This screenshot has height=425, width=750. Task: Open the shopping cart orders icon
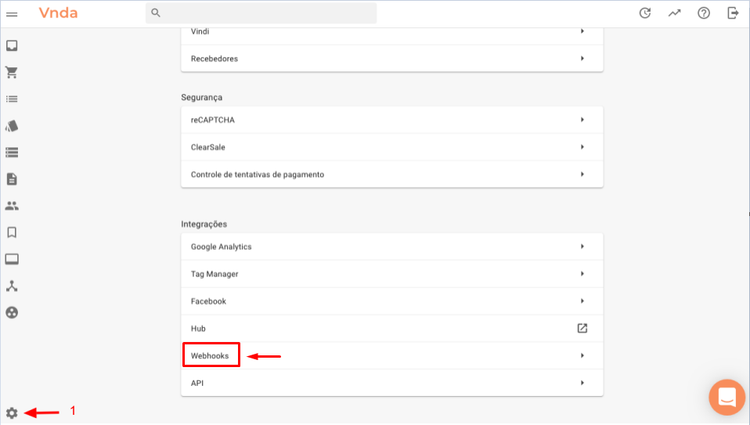coord(12,72)
